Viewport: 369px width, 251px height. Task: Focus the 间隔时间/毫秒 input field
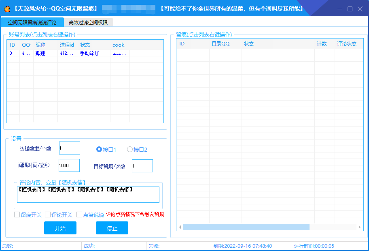(x=69, y=165)
